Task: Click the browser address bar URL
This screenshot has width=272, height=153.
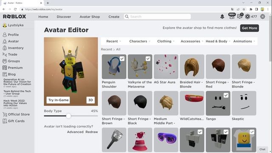Action: pos(44,9)
